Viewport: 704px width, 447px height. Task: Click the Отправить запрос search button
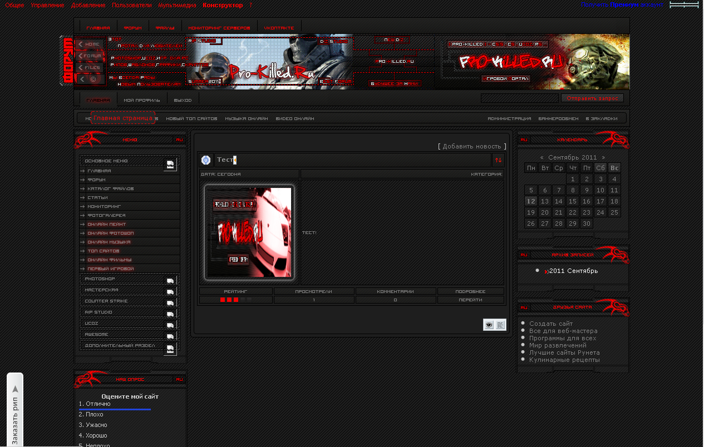pyautogui.click(x=592, y=98)
